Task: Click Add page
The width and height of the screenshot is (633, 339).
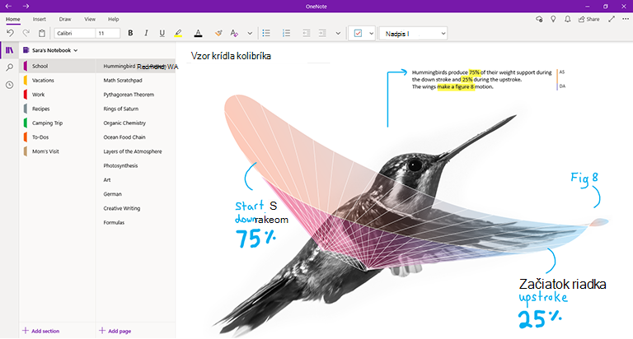Action: tap(115, 331)
